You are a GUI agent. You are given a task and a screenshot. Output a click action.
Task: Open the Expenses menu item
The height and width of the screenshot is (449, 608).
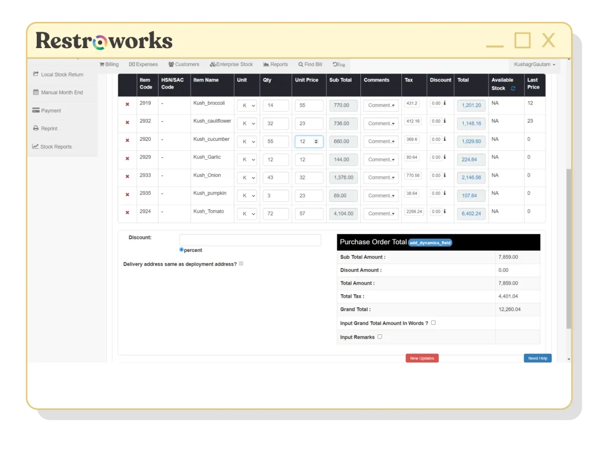point(142,64)
